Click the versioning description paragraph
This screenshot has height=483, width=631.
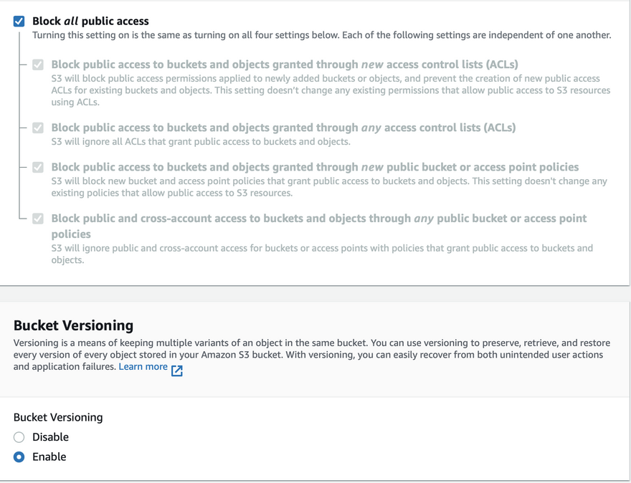pyautogui.click(x=312, y=355)
